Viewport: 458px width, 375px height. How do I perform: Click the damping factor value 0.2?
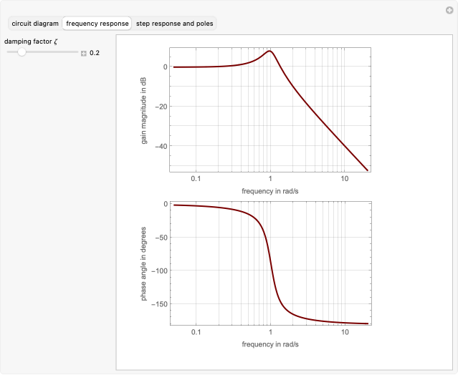(95, 53)
